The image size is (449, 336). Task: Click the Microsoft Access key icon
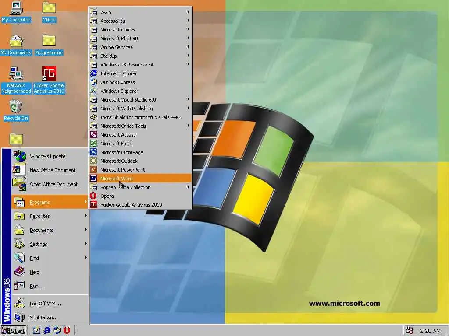[93, 135]
